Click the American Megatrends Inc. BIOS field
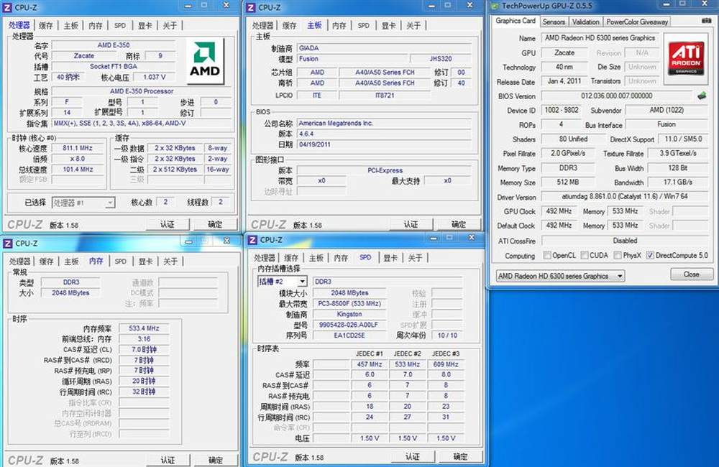 click(384, 123)
